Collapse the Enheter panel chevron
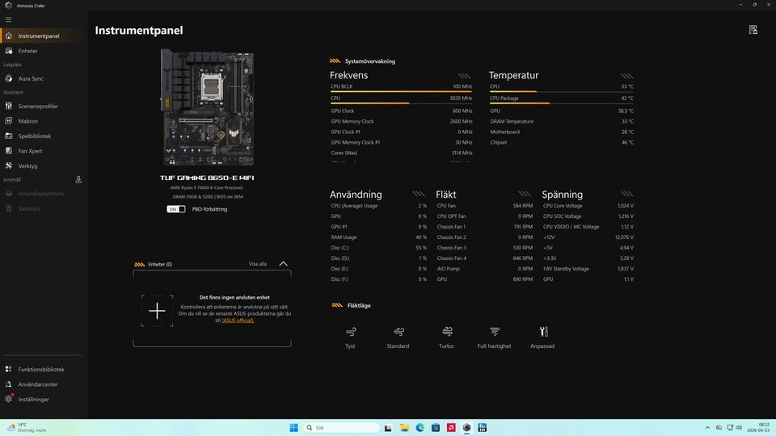This screenshot has width=776, height=436. point(283,264)
